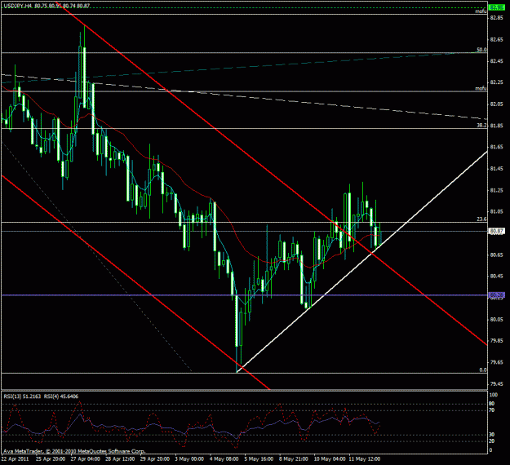Select the 50.0 Fibonacci level label

tap(481, 50)
